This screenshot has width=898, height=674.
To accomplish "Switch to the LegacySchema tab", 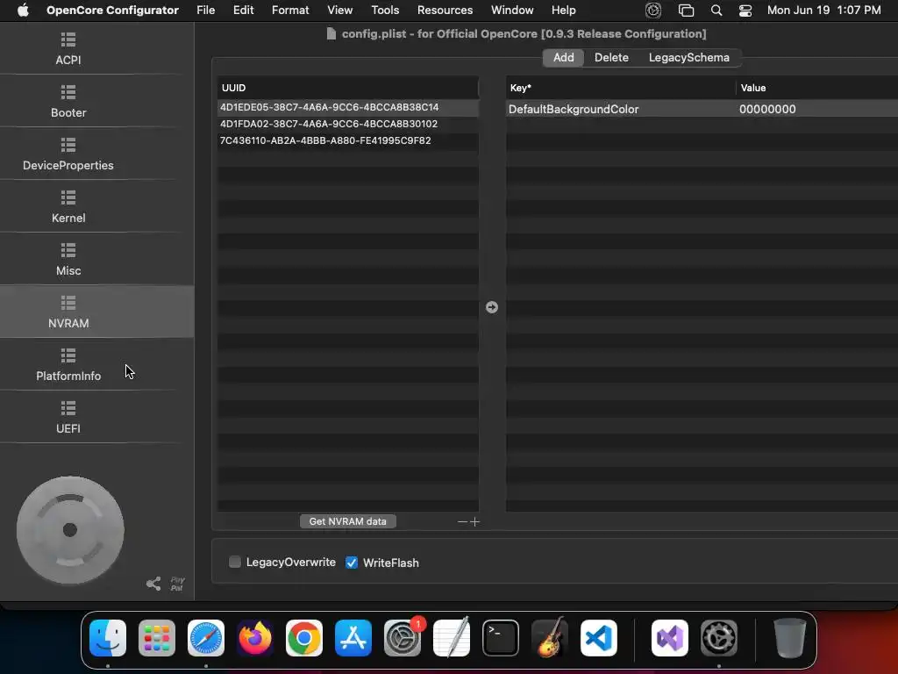I will click(689, 57).
